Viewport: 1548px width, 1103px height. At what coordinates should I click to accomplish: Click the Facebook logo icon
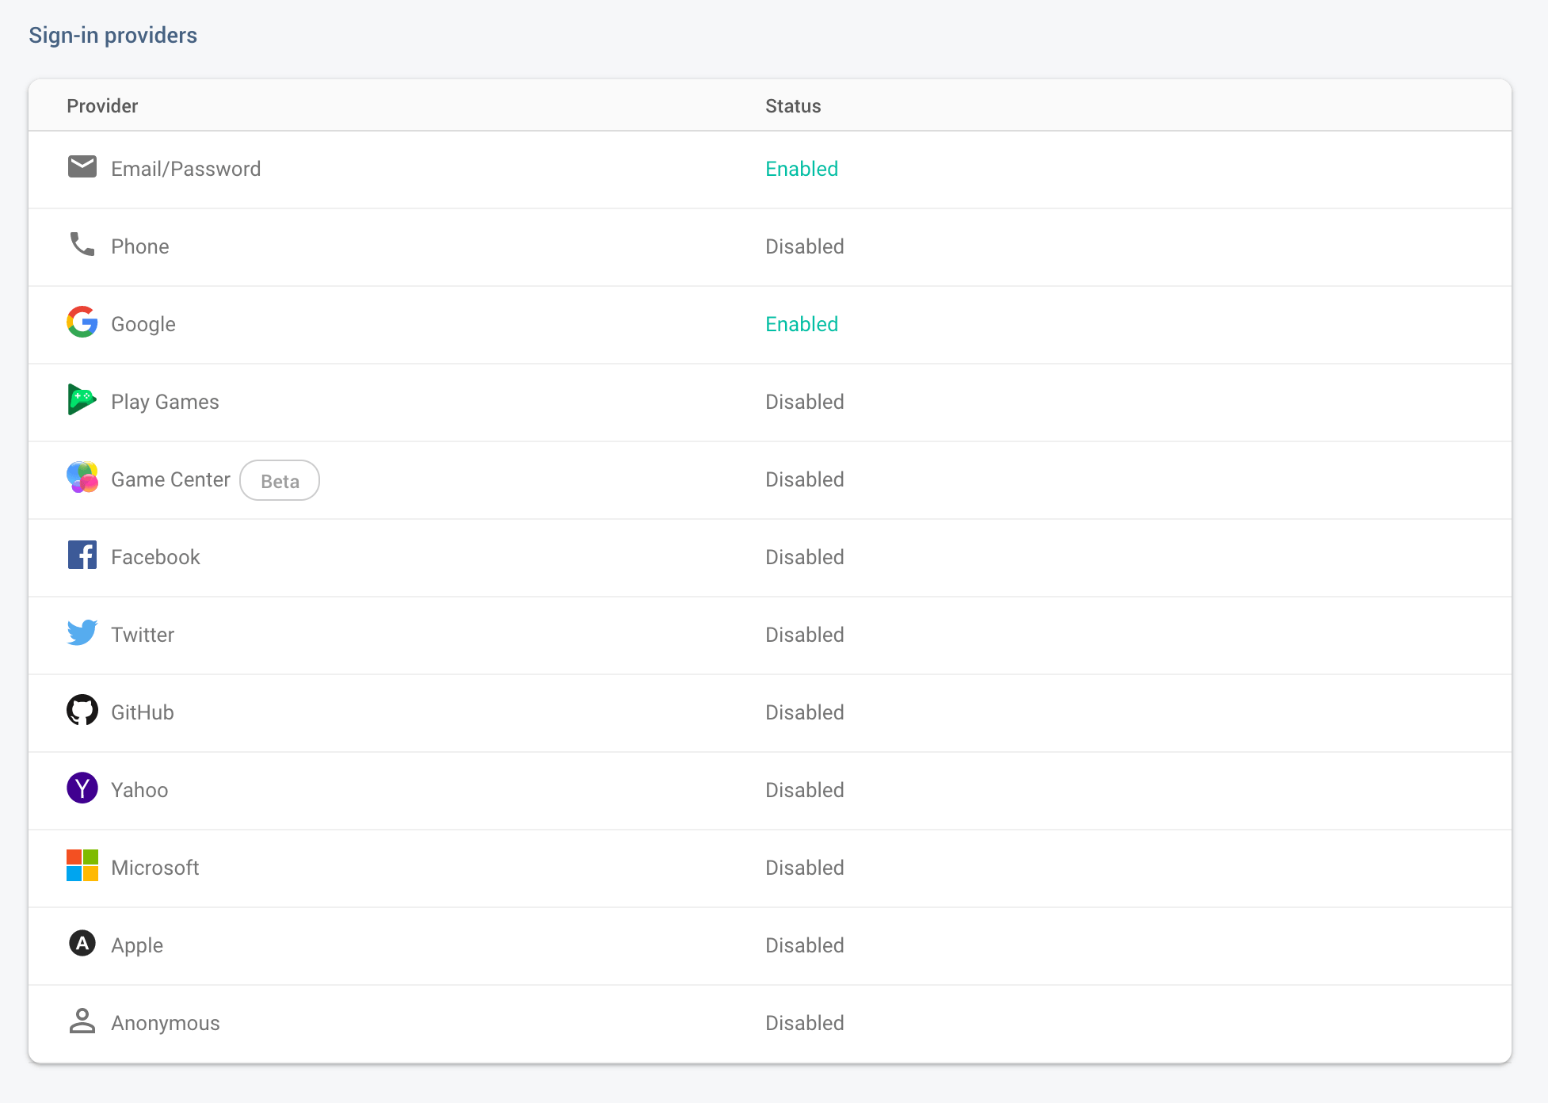point(82,555)
